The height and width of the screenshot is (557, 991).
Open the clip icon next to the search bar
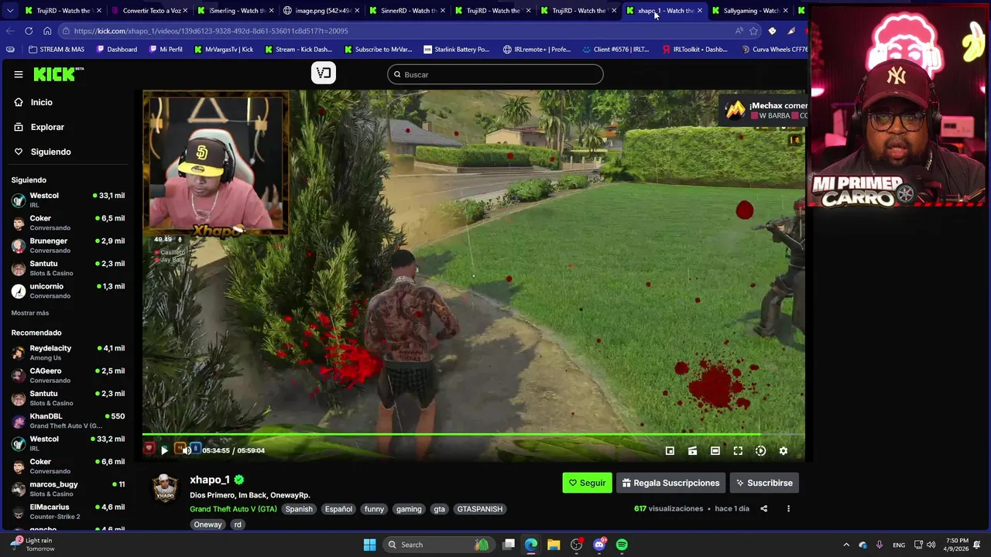(x=324, y=73)
